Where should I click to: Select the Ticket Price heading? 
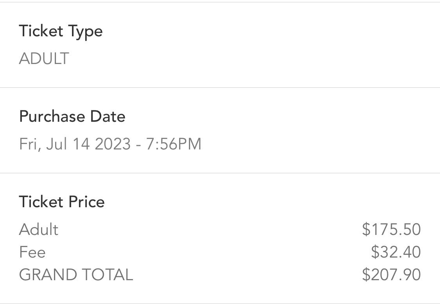click(x=62, y=202)
